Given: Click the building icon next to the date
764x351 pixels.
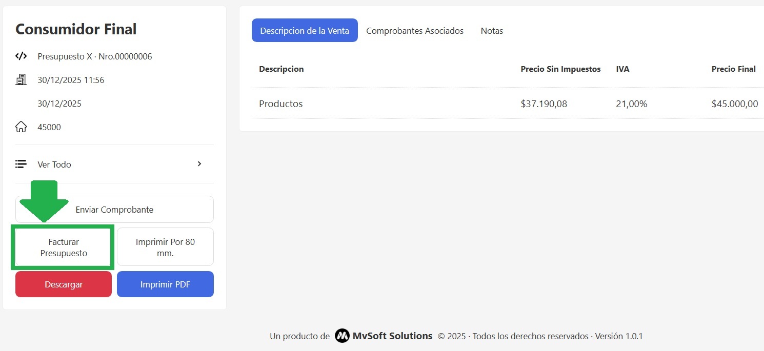Looking at the screenshot, I should (x=21, y=80).
